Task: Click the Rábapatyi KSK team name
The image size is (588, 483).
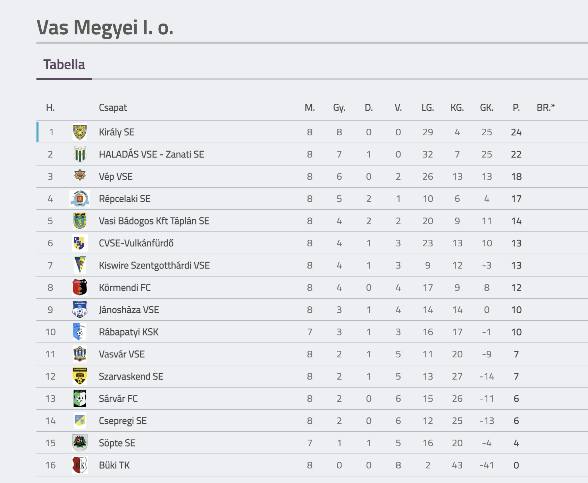Action: click(x=129, y=332)
